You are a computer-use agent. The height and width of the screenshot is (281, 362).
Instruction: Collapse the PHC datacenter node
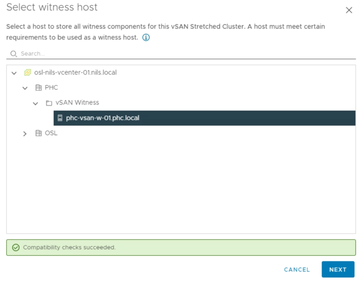click(x=25, y=88)
